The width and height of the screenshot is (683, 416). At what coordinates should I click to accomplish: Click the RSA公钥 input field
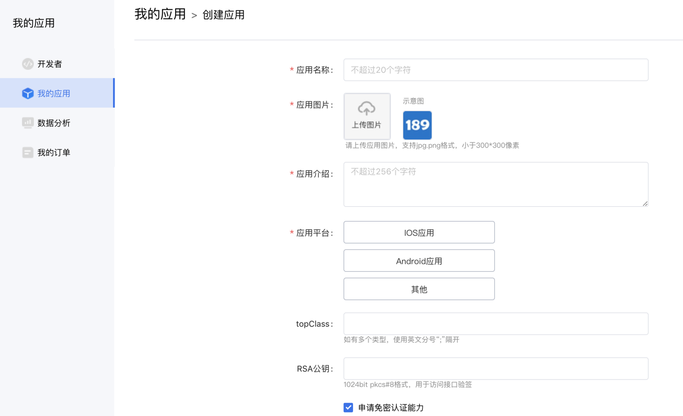click(x=496, y=369)
